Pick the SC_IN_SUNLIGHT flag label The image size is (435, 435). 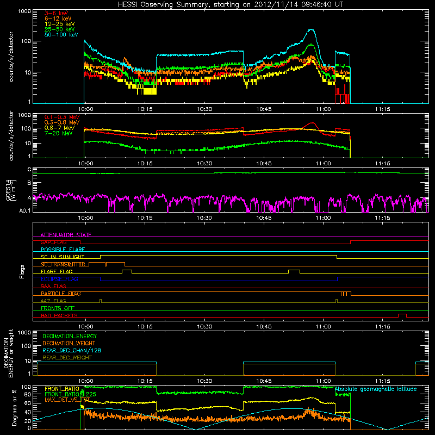[63, 257]
